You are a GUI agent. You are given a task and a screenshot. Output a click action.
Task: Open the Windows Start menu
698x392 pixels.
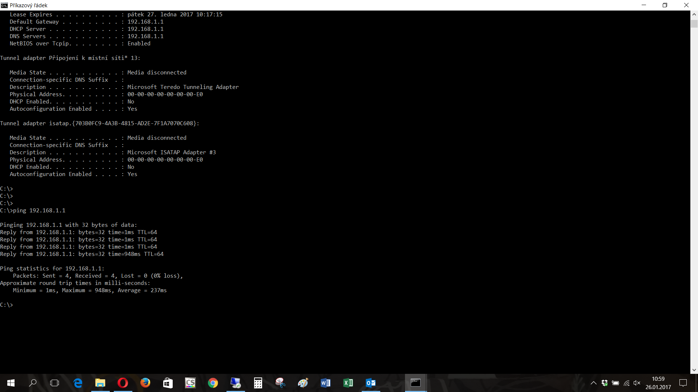(11, 383)
